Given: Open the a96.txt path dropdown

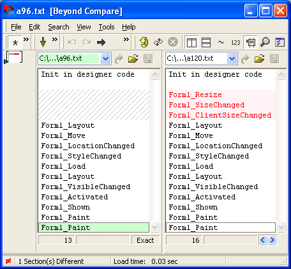Looking at the screenshot, I should (105, 58).
